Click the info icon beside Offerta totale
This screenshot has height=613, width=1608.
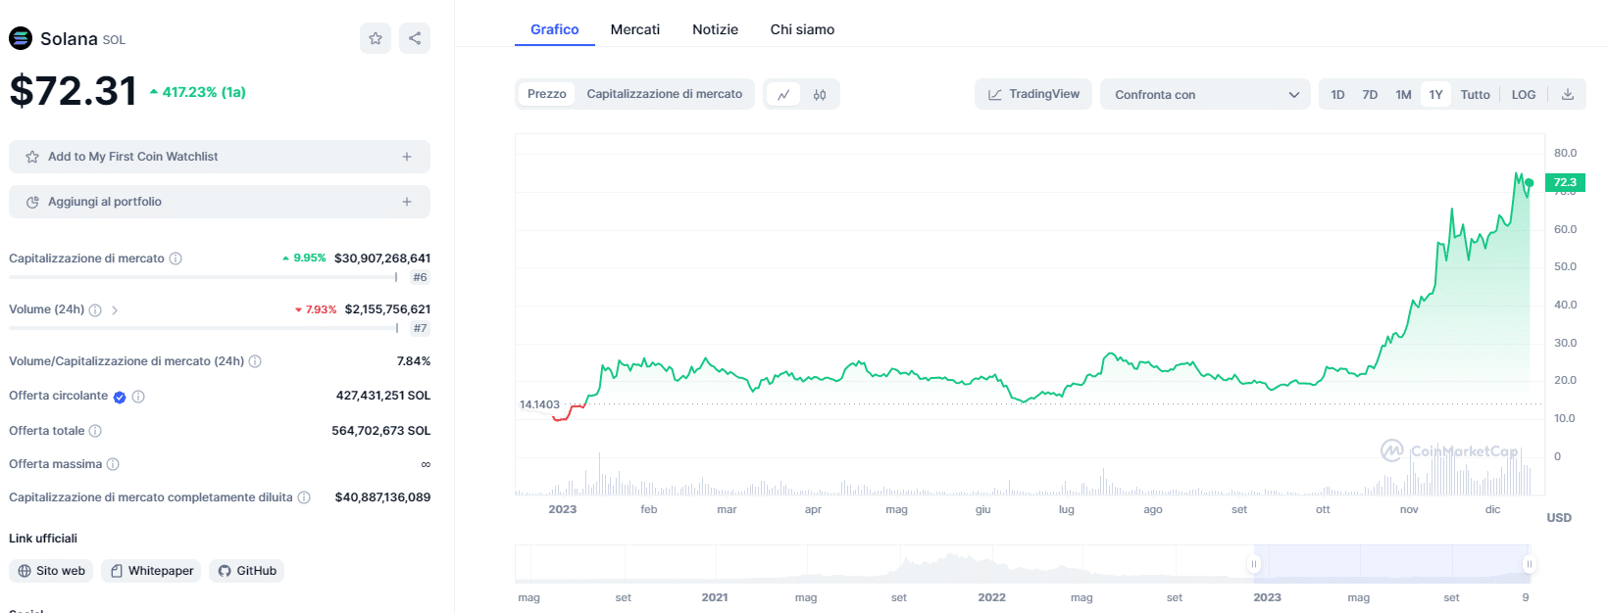[x=95, y=431]
